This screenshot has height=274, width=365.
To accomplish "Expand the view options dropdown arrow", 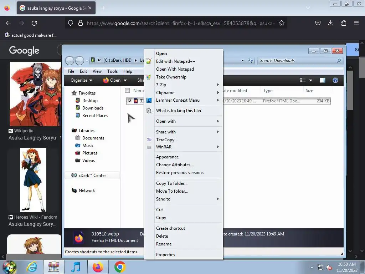I will coord(310,80).
